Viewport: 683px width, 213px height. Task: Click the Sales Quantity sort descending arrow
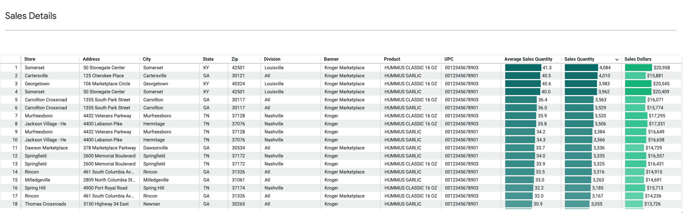coord(616,60)
